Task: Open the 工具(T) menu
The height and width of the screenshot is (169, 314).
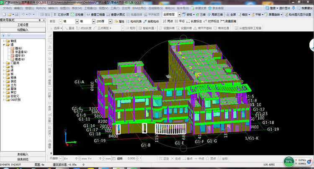Action: tap(115, 8)
